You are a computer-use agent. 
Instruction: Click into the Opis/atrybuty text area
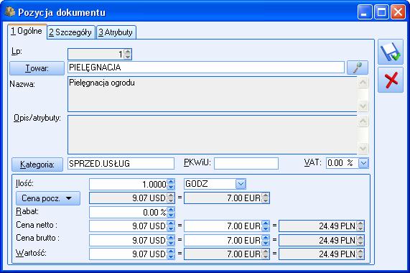point(213,134)
